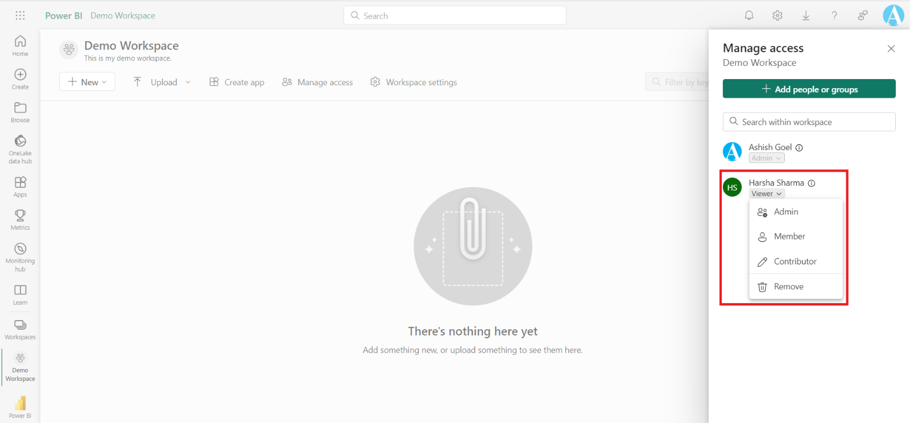The image size is (910, 423).
Task: Expand Harsha Sharma's Viewer role dropdown
Action: pos(767,194)
